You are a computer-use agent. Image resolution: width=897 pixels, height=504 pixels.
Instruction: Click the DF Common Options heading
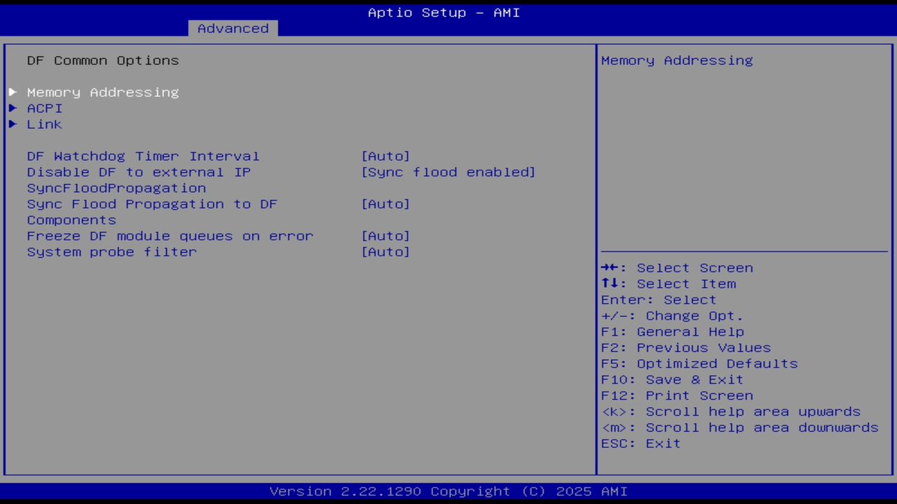point(102,60)
